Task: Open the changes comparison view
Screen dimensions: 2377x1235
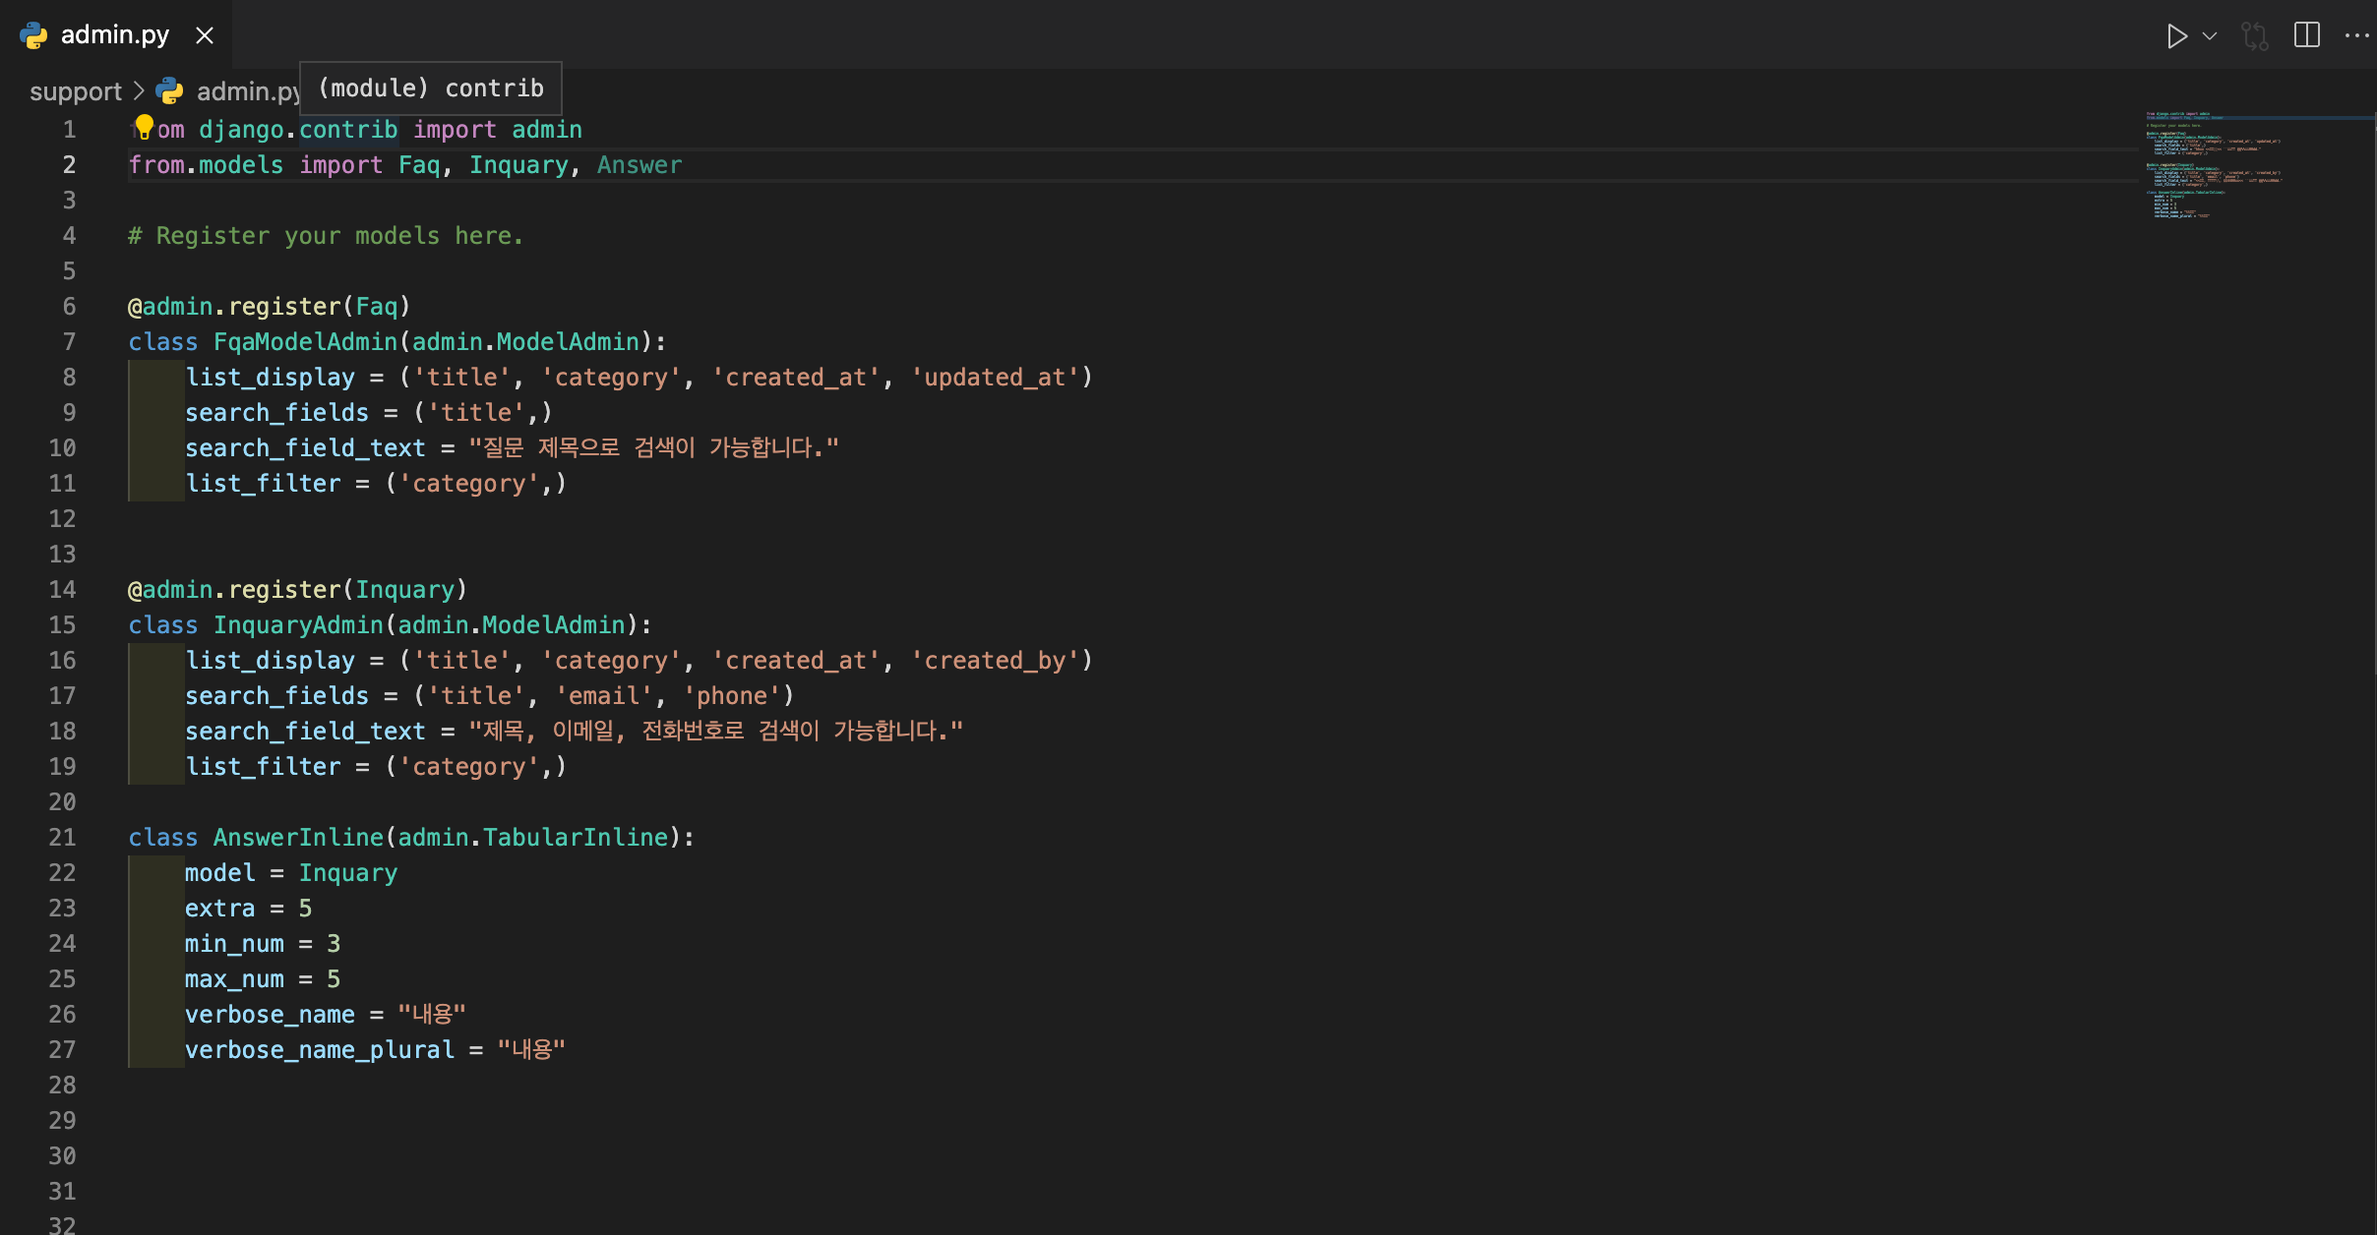Action: [2254, 35]
